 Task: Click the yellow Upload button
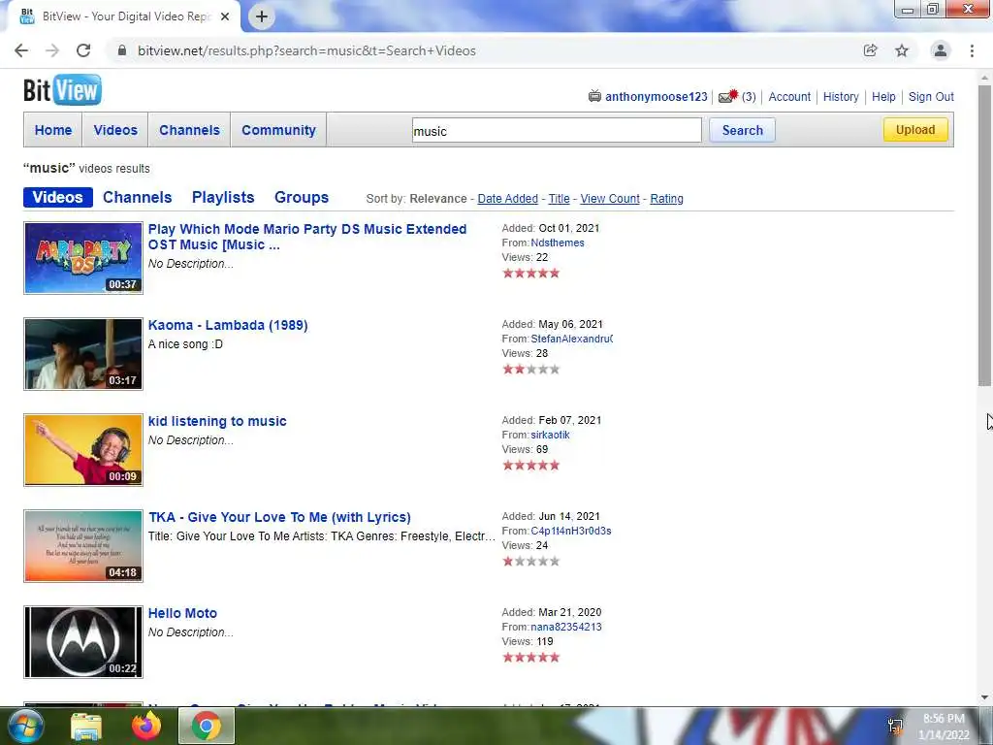pyautogui.click(x=915, y=129)
